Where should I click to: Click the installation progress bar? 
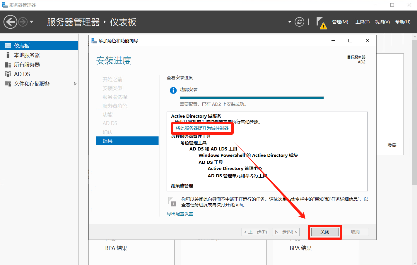pyautogui.click(x=252, y=98)
